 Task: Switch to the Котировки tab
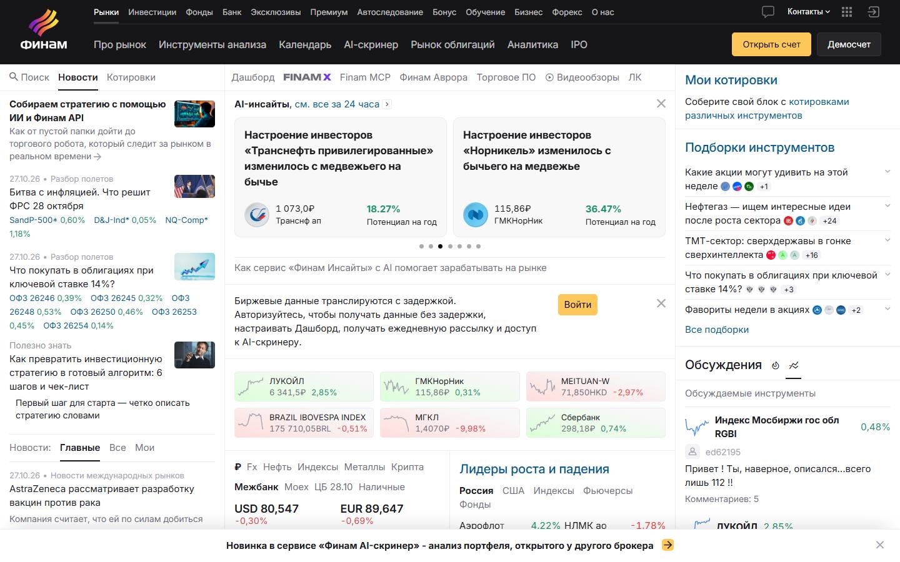(131, 77)
